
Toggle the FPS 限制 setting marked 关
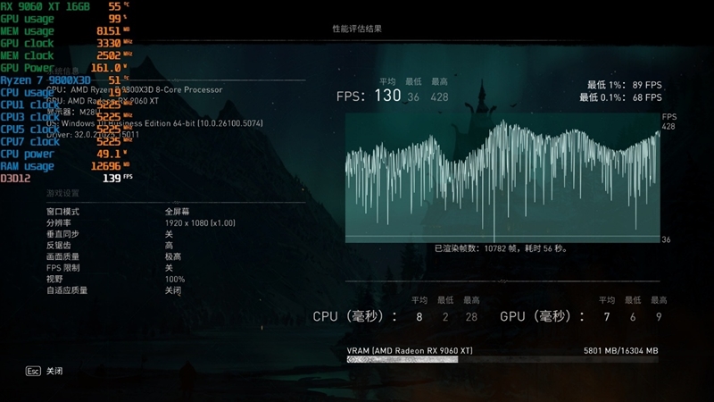[169, 268]
